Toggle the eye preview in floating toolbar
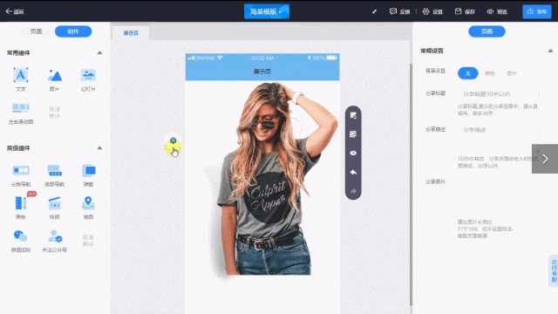 click(x=353, y=154)
